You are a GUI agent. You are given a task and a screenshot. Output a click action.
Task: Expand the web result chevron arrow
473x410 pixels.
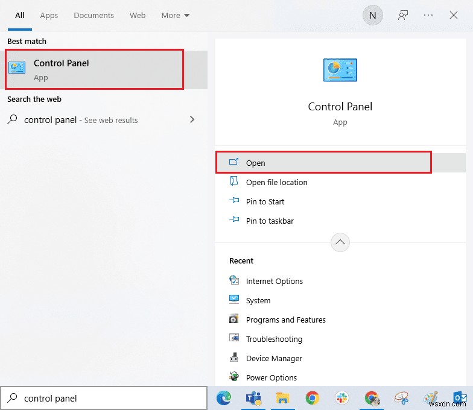point(192,119)
